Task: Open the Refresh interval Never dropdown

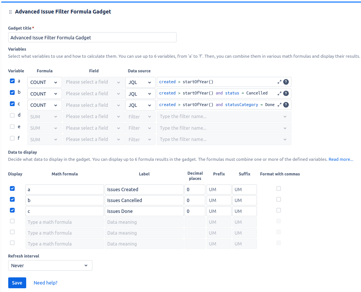Action: (50, 265)
